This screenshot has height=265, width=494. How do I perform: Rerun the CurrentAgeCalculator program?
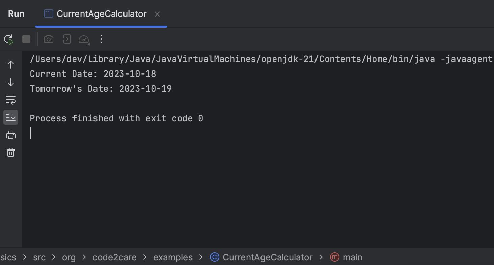coord(8,39)
